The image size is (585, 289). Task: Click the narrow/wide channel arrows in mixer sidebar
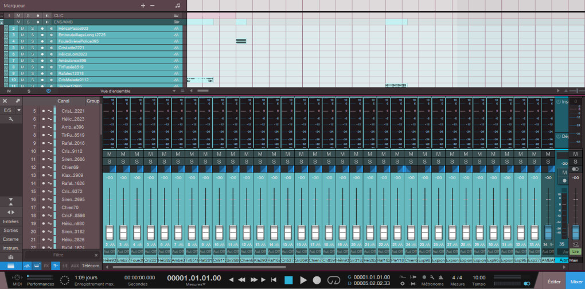click(x=11, y=212)
